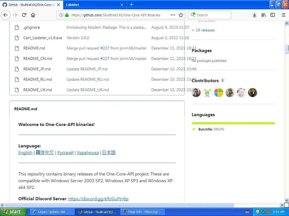The width and height of the screenshot is (289, 216).
Task: Click the vertical scrollbar down arrow
Action: (x=286, y=200)
